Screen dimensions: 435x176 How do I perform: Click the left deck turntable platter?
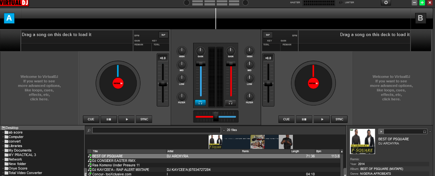[x=118, y=83]
